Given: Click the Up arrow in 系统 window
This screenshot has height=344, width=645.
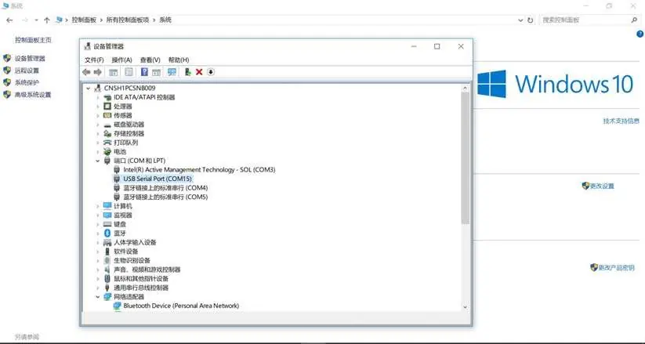Looking at the screenshot, I should 46,20.
